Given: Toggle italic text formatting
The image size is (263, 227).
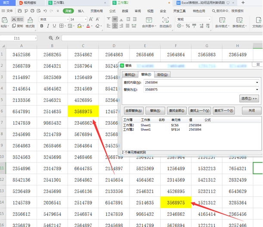Looking at the screenshot, I should coord(48,26).
